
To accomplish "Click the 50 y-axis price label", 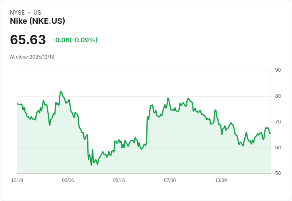I will coord(278,173).
